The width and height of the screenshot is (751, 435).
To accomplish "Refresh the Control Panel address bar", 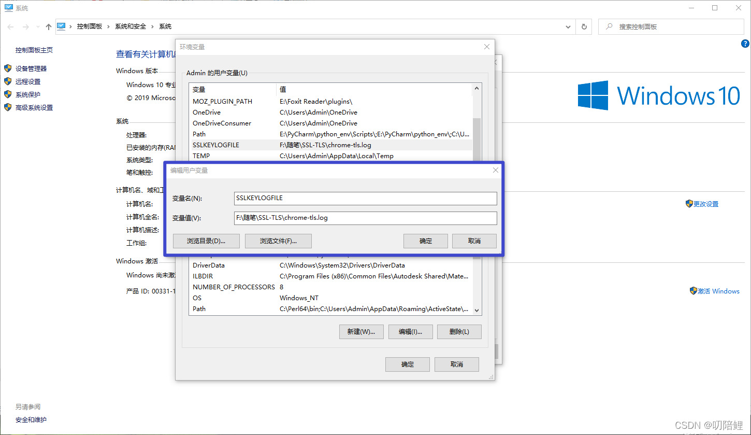I will coord(584,26).
